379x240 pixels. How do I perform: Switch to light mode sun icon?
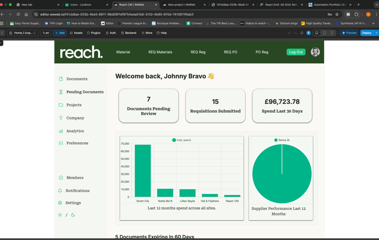pos(60,215)
